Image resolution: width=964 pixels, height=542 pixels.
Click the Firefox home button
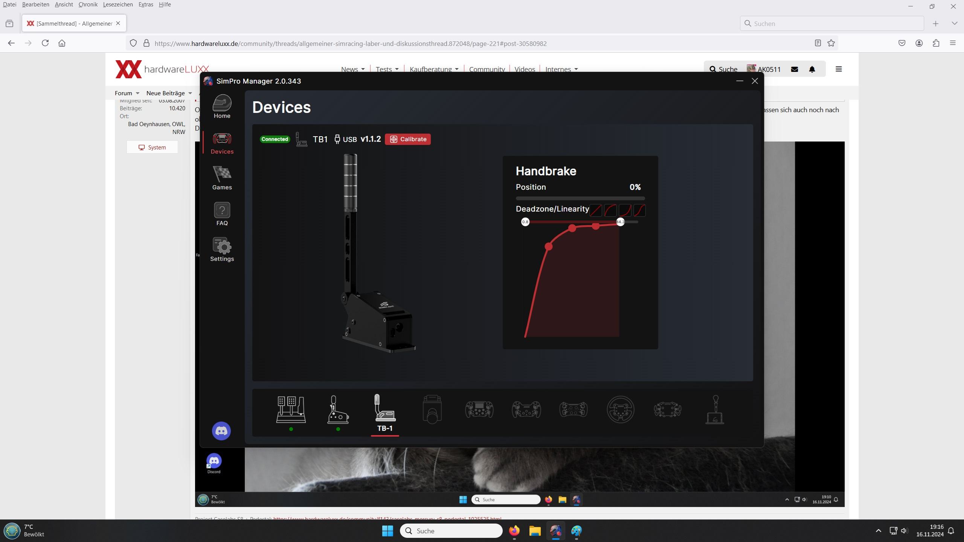(62, 43)
